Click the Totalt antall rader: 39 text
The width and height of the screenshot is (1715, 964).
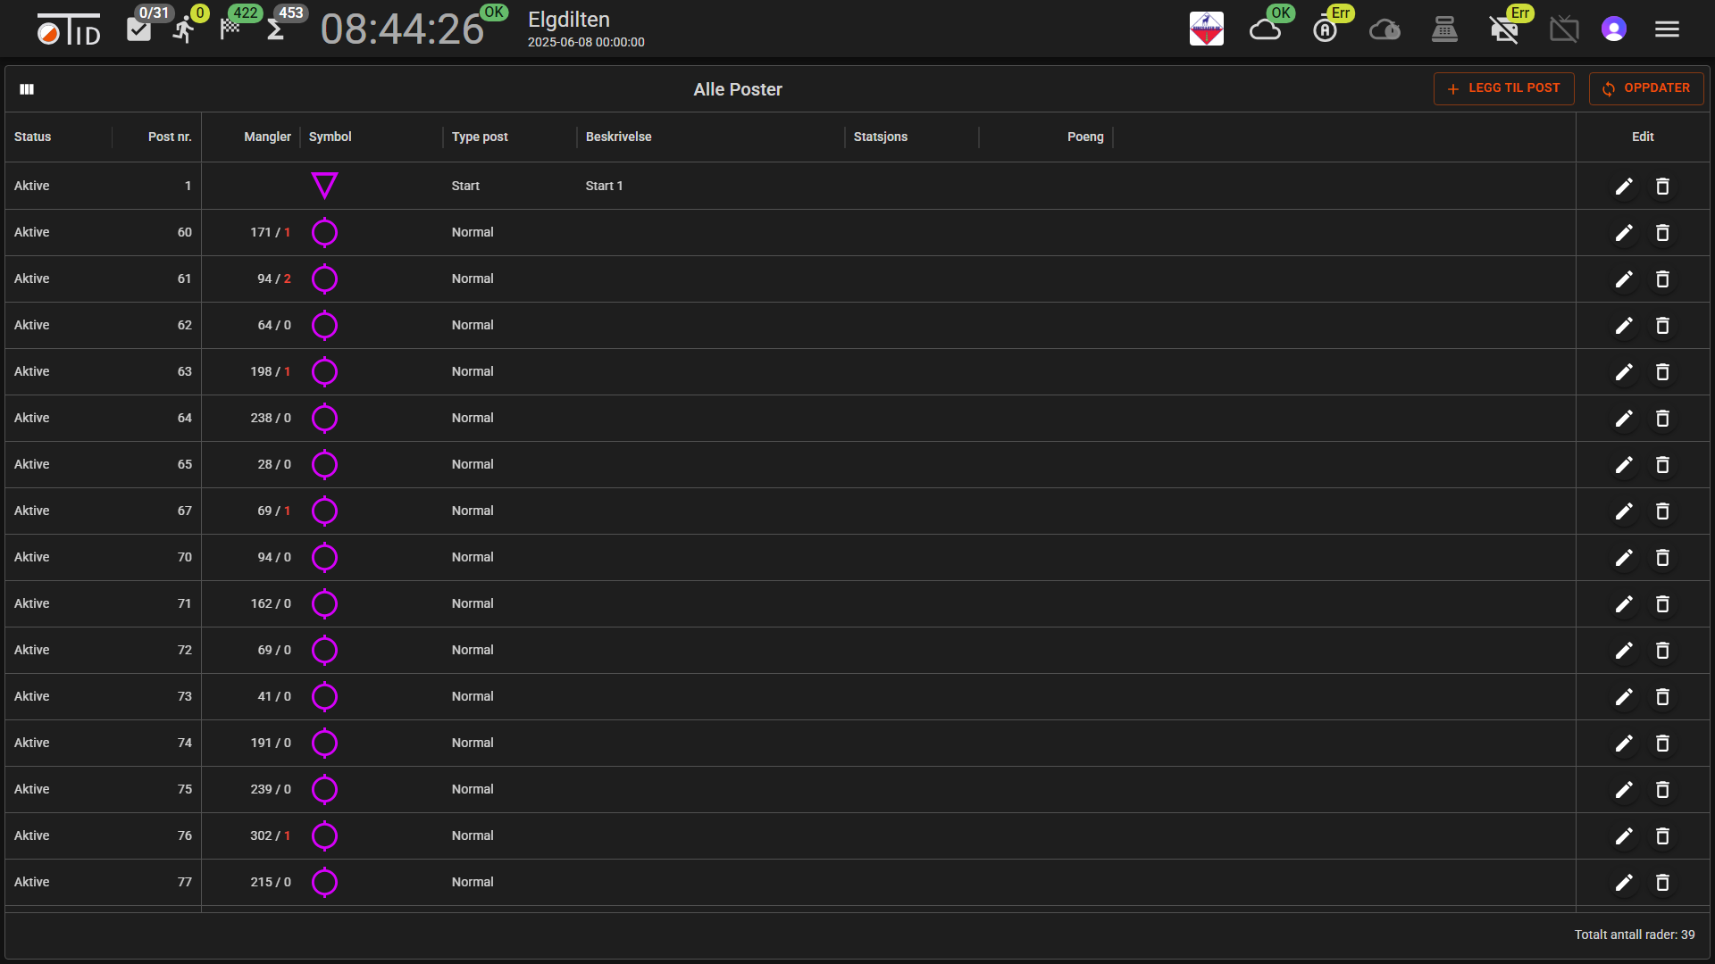click(x=1634, y=935)
